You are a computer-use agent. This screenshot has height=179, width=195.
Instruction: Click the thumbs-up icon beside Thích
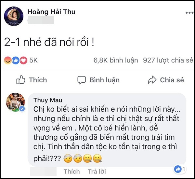pyautogui.click(x=21, y=80)
